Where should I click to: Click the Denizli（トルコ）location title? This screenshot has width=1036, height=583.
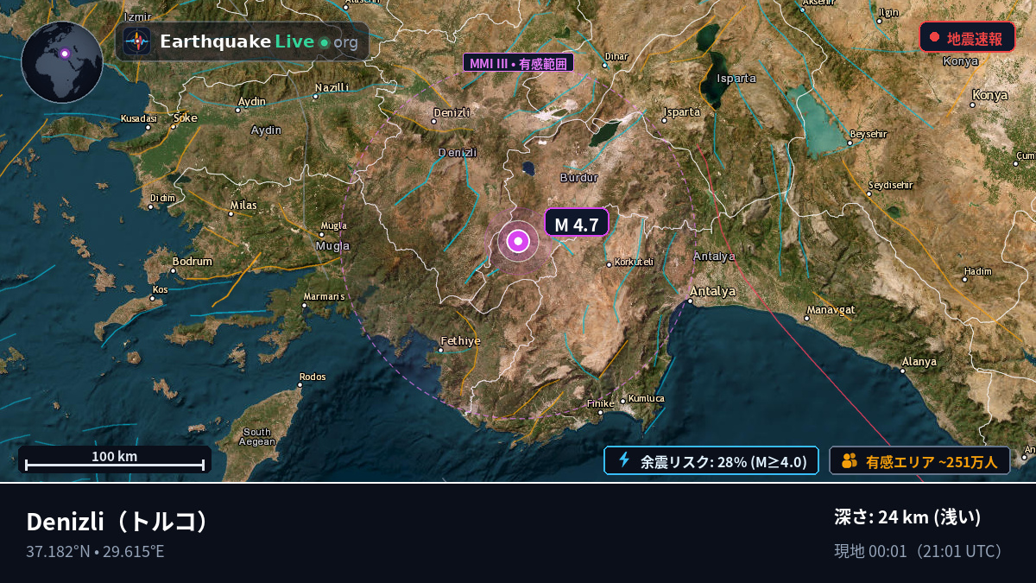point(119,522)
